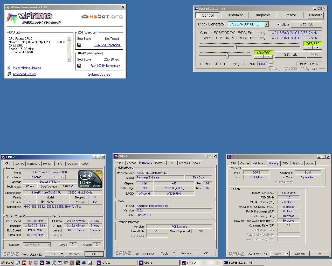Click the 32M score save floppy icon
332x266 pixels.
coord(79,45)
